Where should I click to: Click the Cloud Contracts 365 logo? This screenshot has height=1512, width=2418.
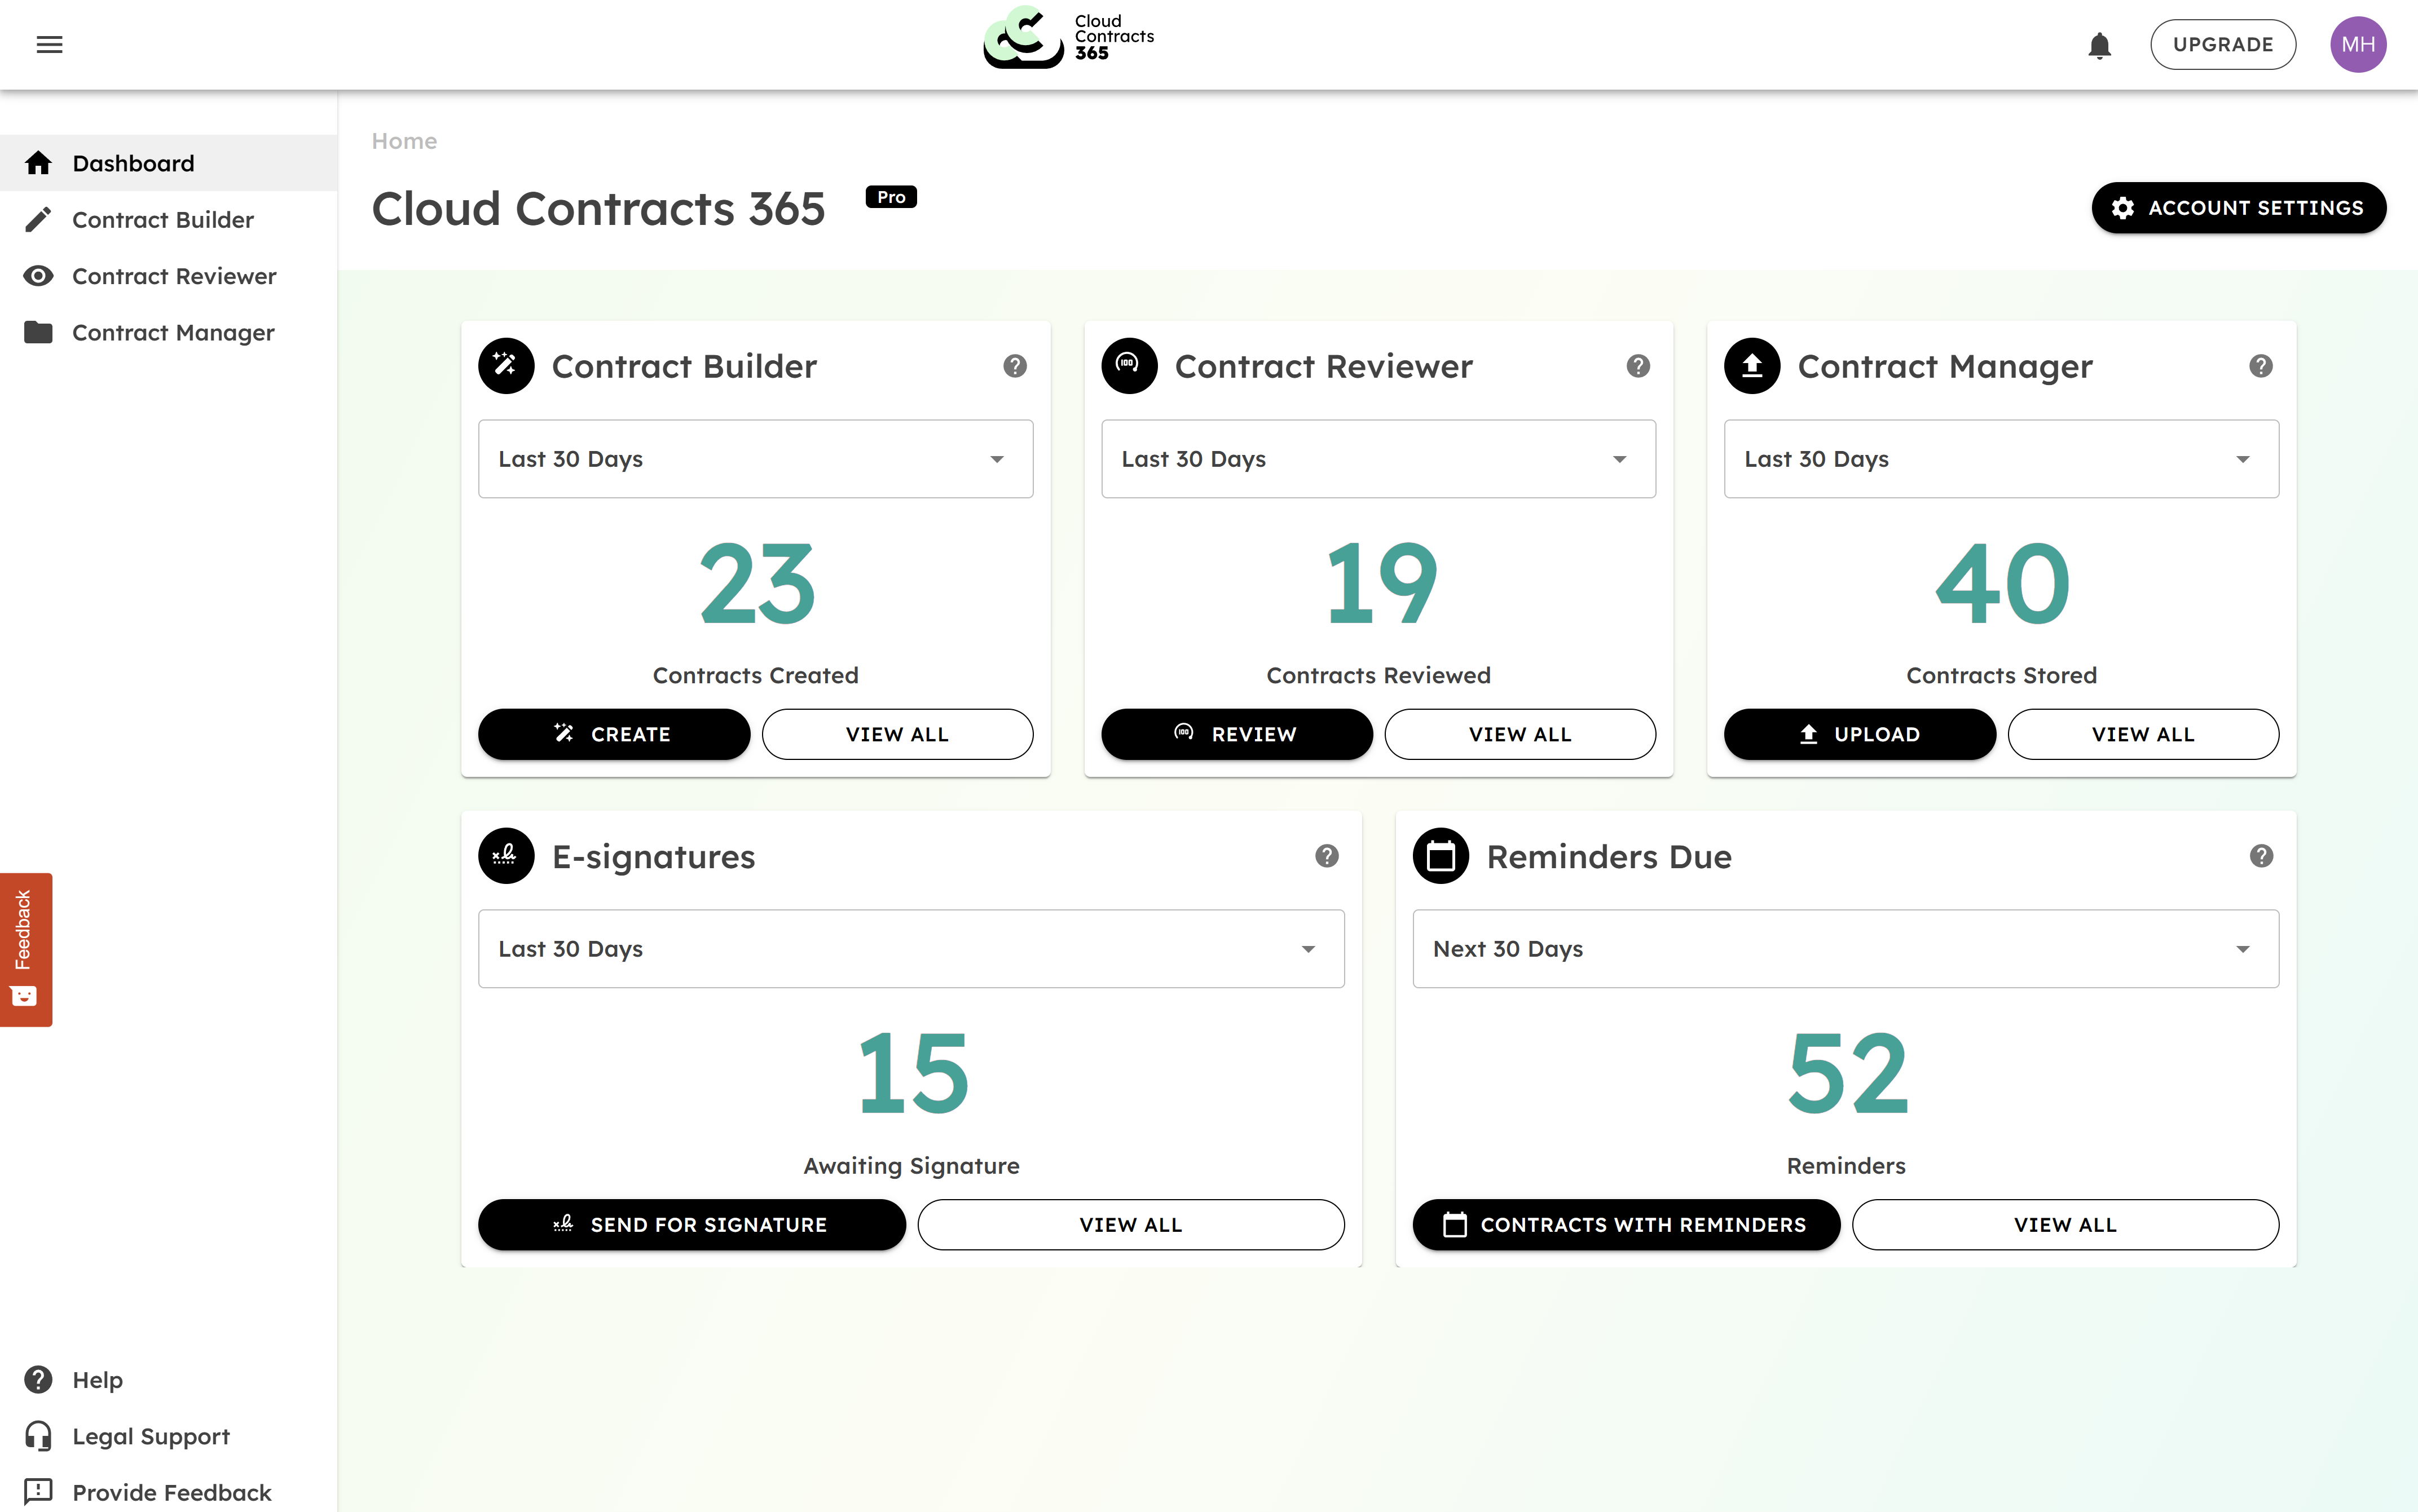[1068, 38]
